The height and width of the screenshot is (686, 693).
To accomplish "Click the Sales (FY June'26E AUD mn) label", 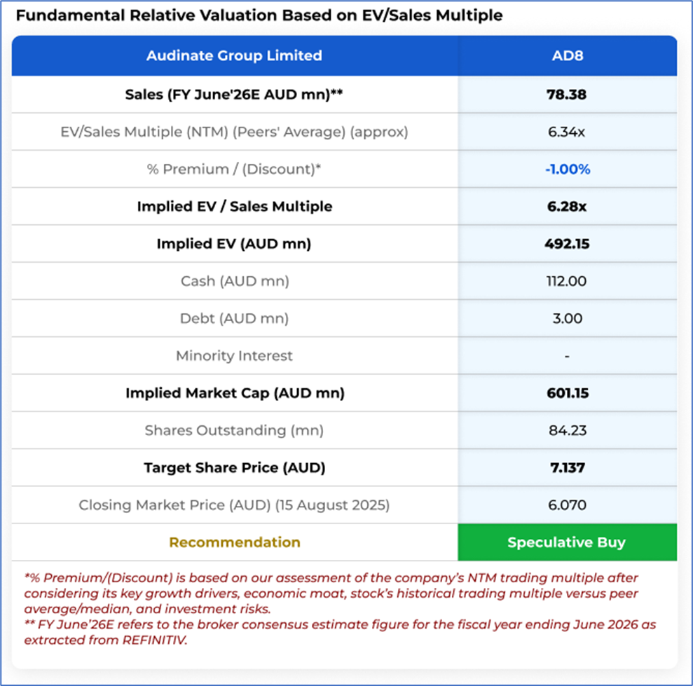I will [x=234, y=94].
